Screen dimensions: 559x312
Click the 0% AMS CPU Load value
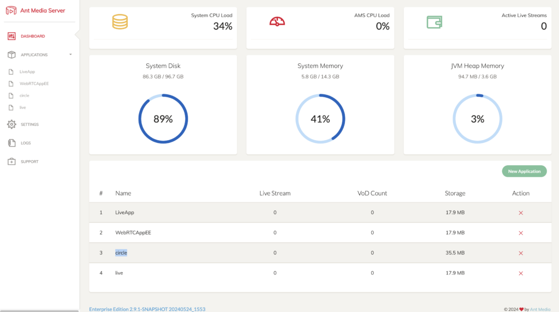point(383,26)
